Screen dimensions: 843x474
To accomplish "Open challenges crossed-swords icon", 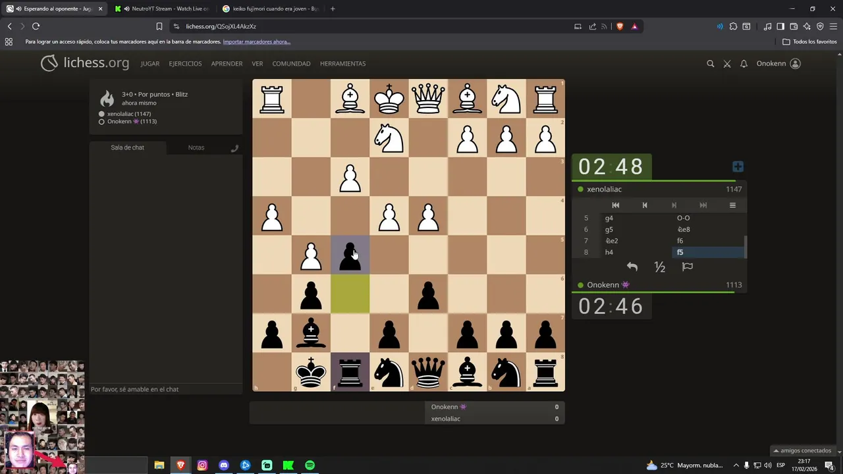I will click(727, 64).
